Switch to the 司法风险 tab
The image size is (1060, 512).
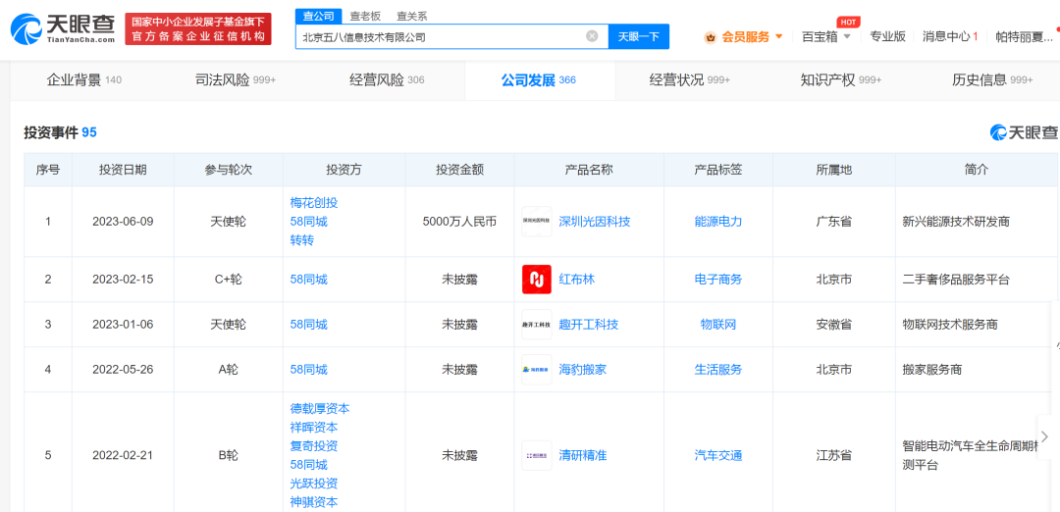[236, 79]
